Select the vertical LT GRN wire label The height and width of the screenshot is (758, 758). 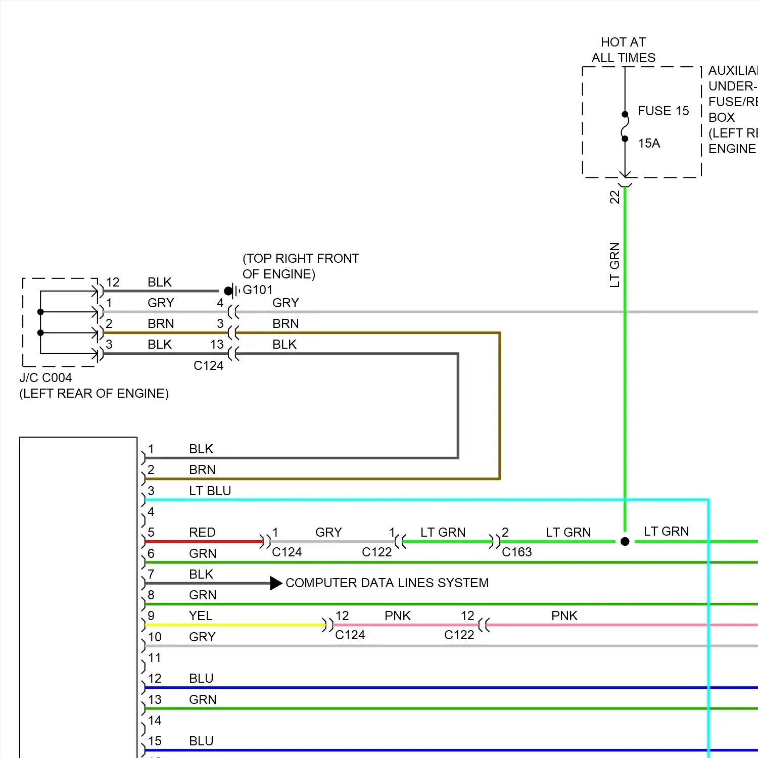click(614, 265)
